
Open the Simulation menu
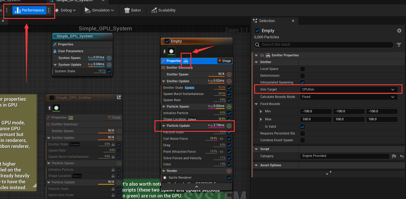[99, 10]
